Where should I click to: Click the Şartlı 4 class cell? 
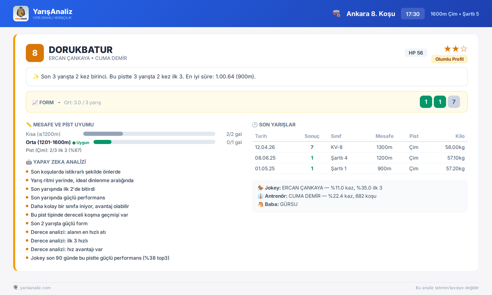click(339, 158)
